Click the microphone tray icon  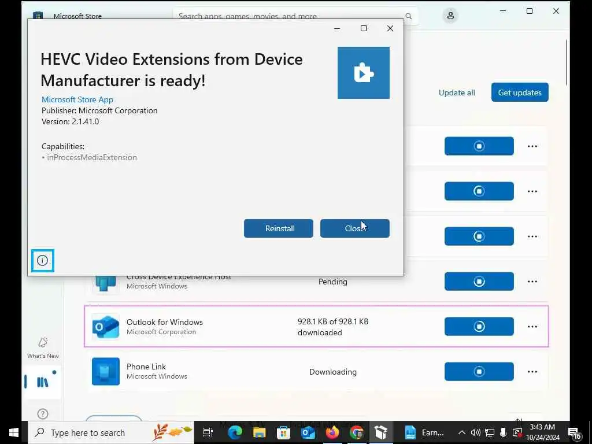(504, 432)
